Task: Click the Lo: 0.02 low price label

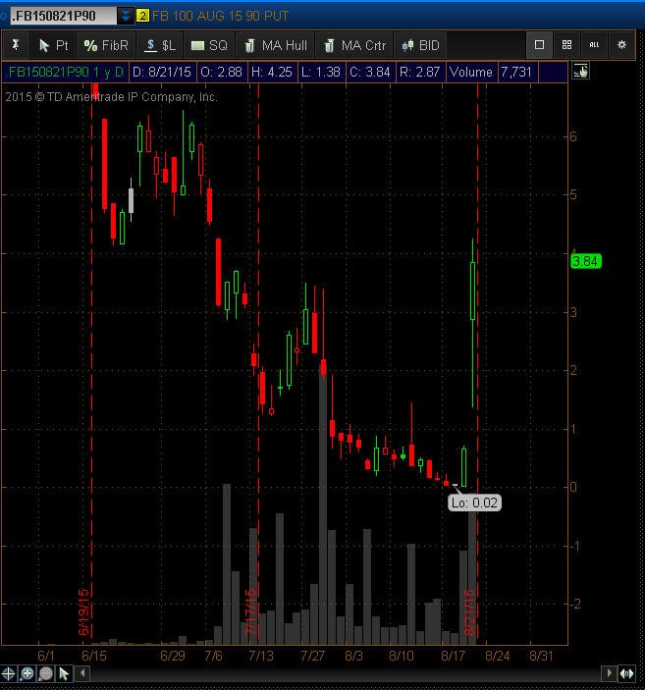Action: pyautogui.click(x=474, y=503)
